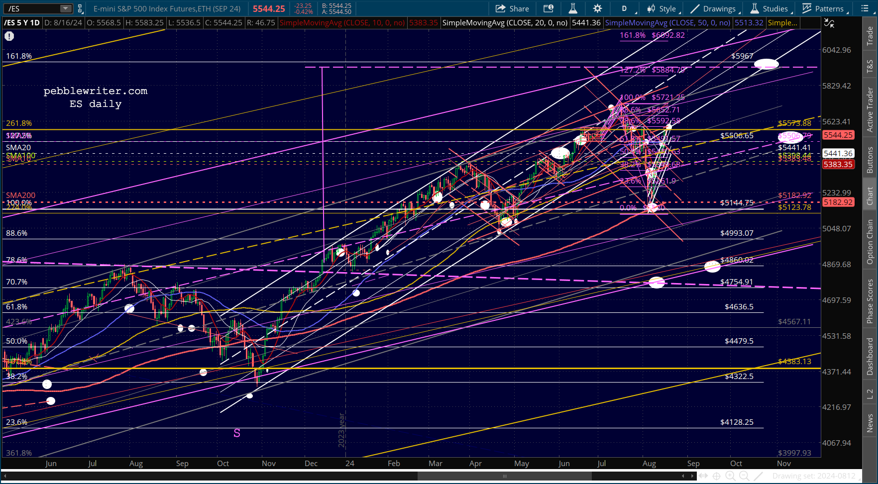Open the product depth info icon

(x=548, y=8)
